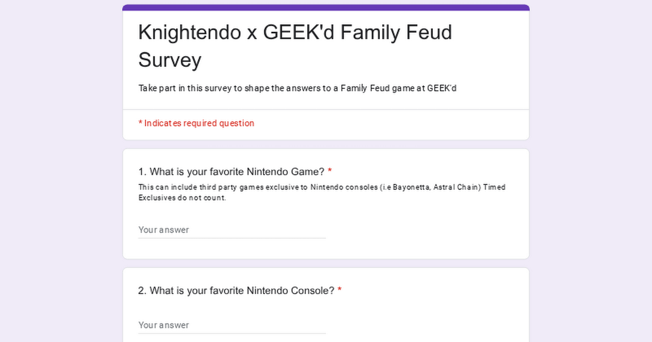
Task: Click the purple accent bar atop the form header
Action: tap(326, 8)
